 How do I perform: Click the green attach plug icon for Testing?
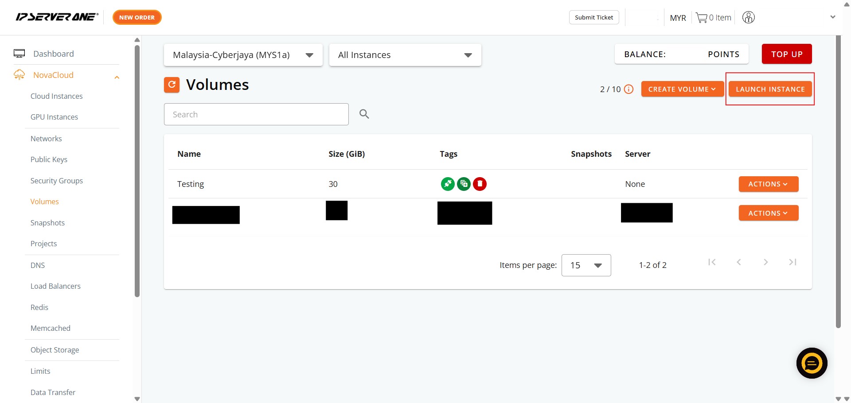(x=448, y=184)
